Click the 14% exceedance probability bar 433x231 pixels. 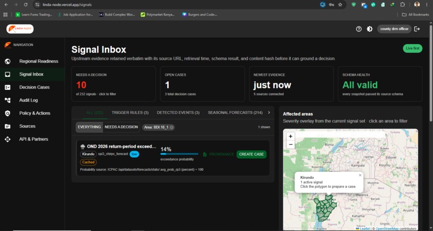click(179, 154)
